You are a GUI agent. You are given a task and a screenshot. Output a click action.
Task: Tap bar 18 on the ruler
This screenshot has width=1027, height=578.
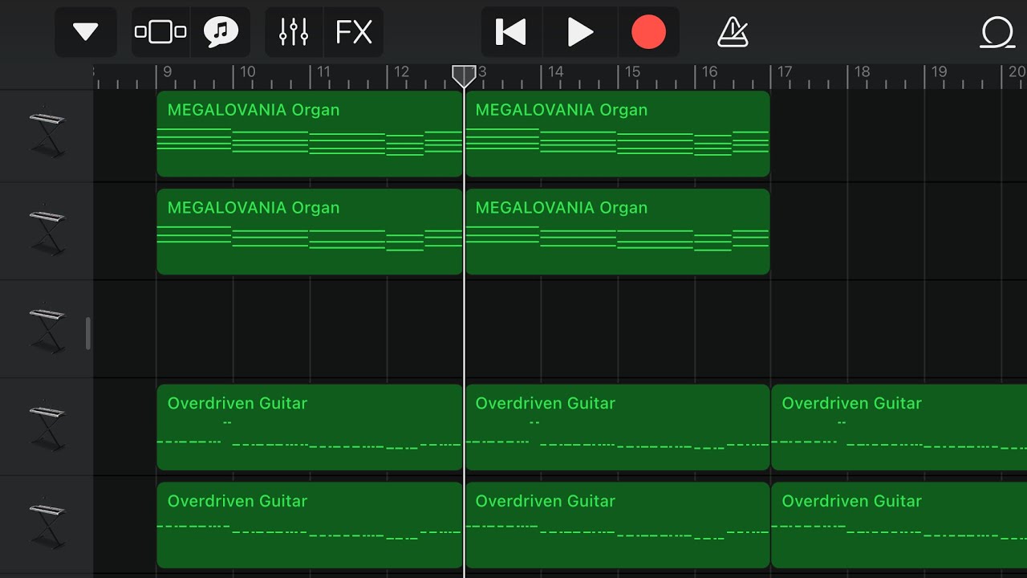pos(862,72)
